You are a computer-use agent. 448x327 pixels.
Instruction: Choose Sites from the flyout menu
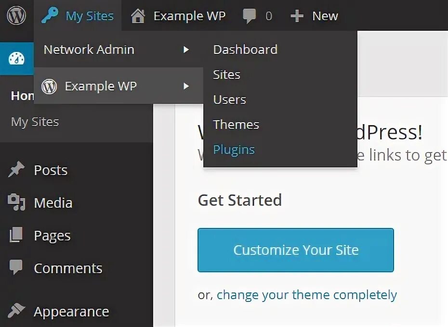pos(226,75)
